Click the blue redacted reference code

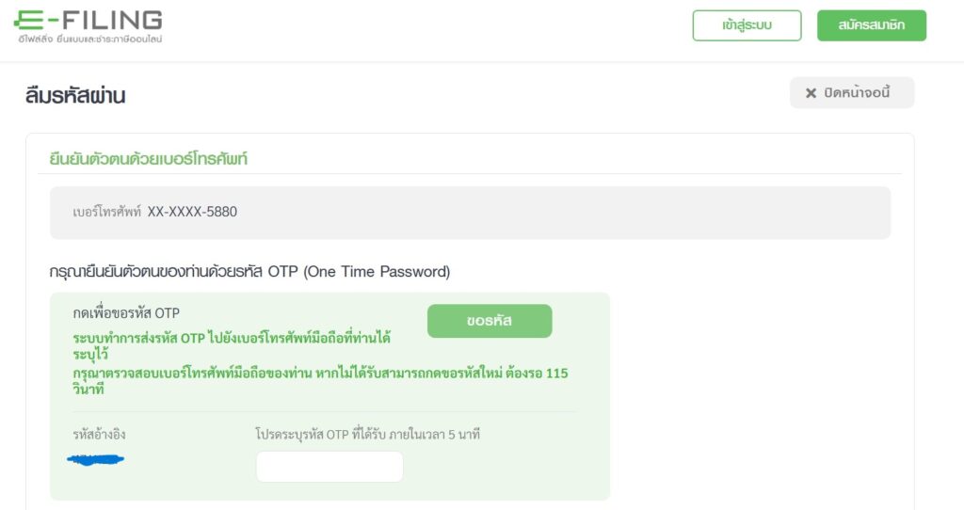pos(97,460)
